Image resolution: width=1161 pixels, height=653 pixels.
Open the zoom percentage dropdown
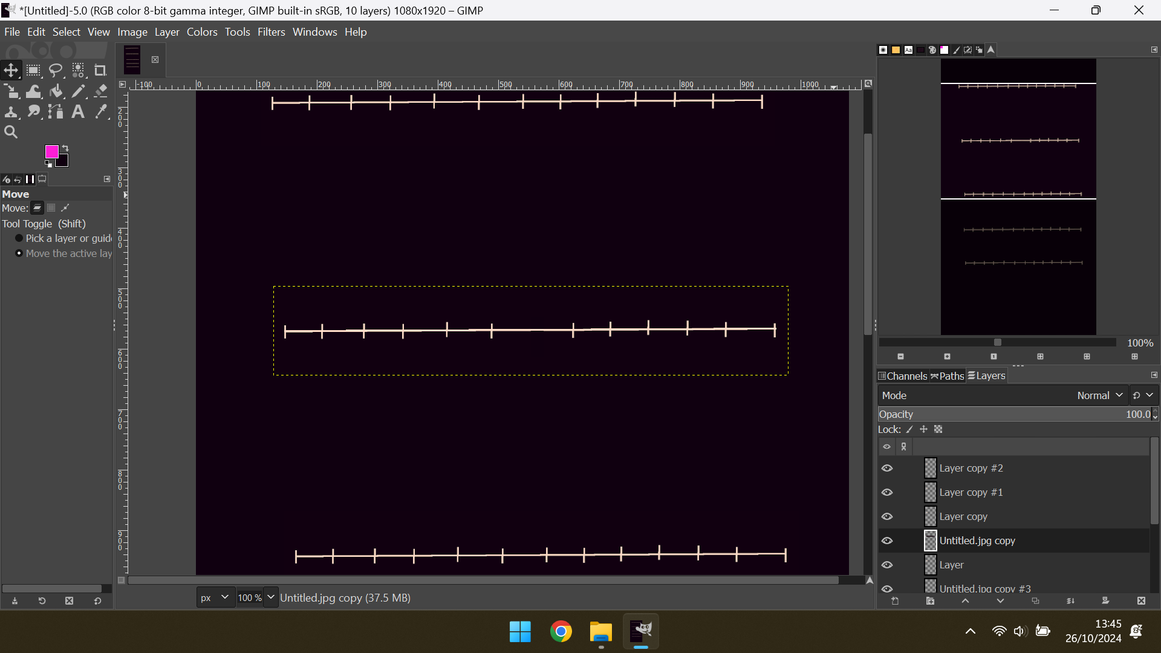coord(271,597)
